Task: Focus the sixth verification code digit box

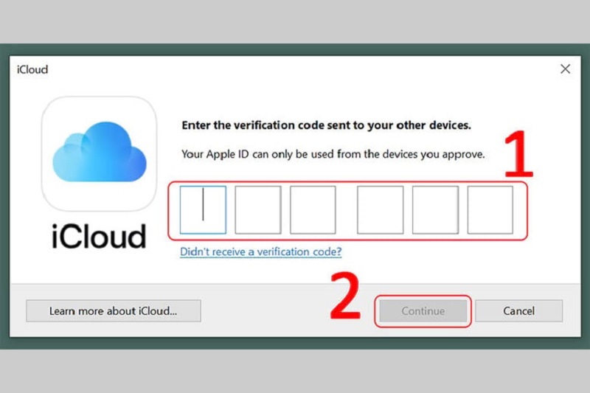Action: tap(490, 210)
